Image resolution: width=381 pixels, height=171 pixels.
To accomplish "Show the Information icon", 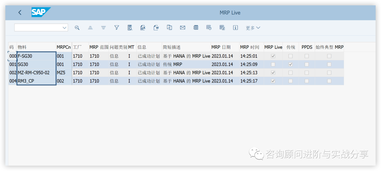I will tap(235, 28).
